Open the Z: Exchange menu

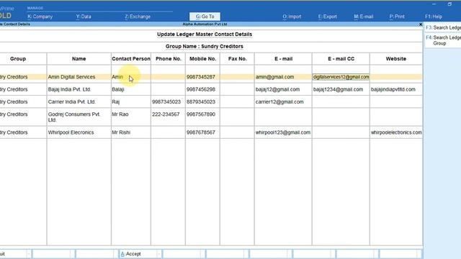pos(138,17)
